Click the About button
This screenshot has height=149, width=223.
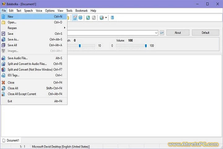(x=178, y=33)
